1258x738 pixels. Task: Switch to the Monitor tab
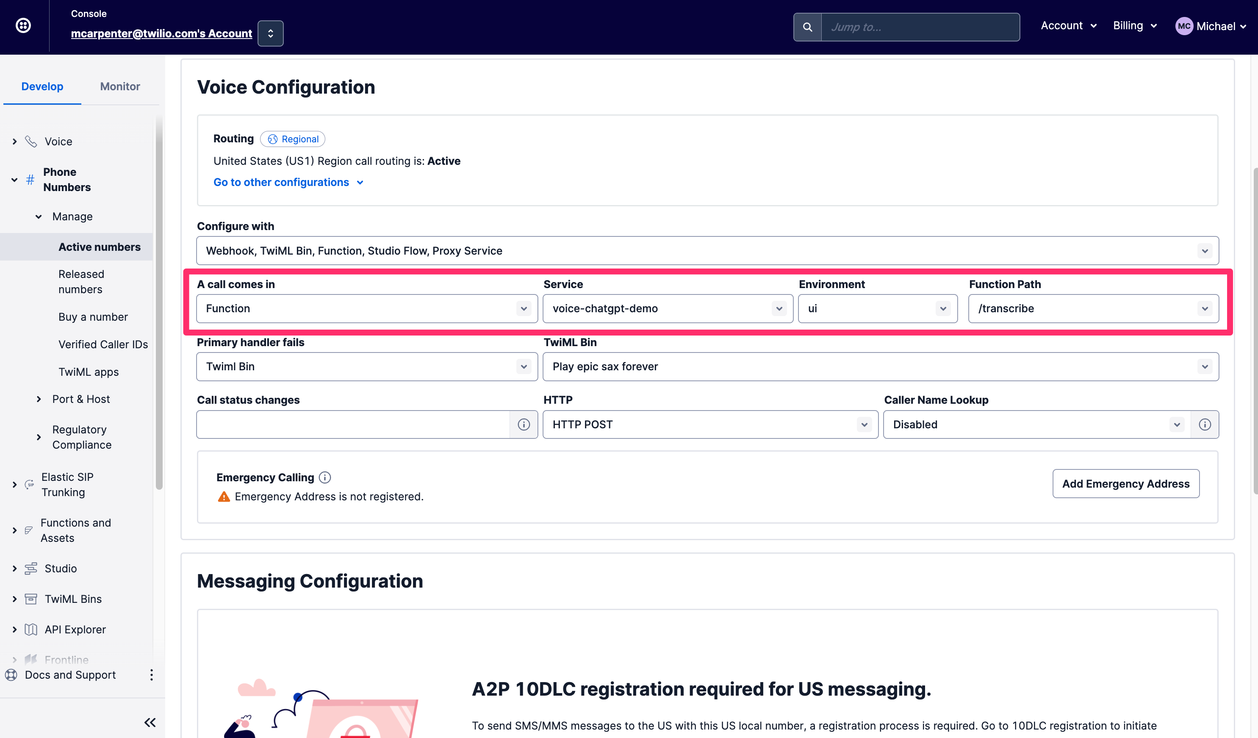119,86
